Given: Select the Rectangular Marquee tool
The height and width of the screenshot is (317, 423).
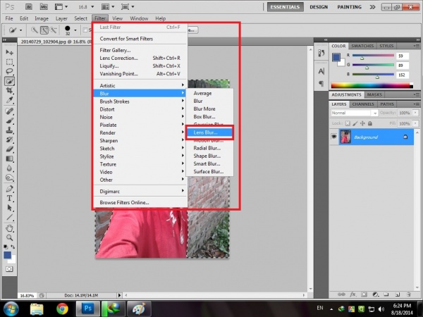Looking at the screenshot, I should tap(9, 62).
